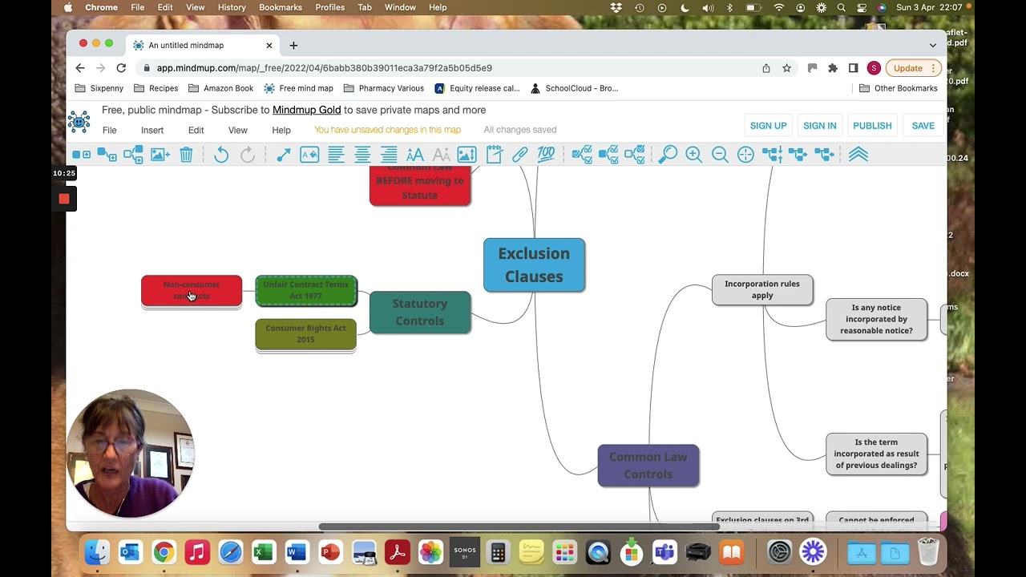
Task: Undo the last map change
Action: pos(221,155)
